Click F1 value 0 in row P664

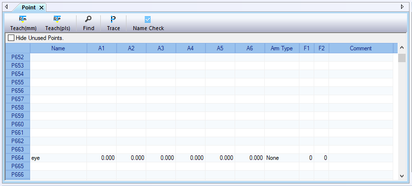(307, 158)
